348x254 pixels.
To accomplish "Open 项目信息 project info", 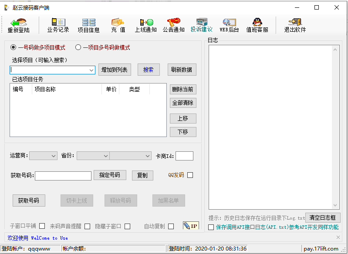I will [x=88, y=26].
